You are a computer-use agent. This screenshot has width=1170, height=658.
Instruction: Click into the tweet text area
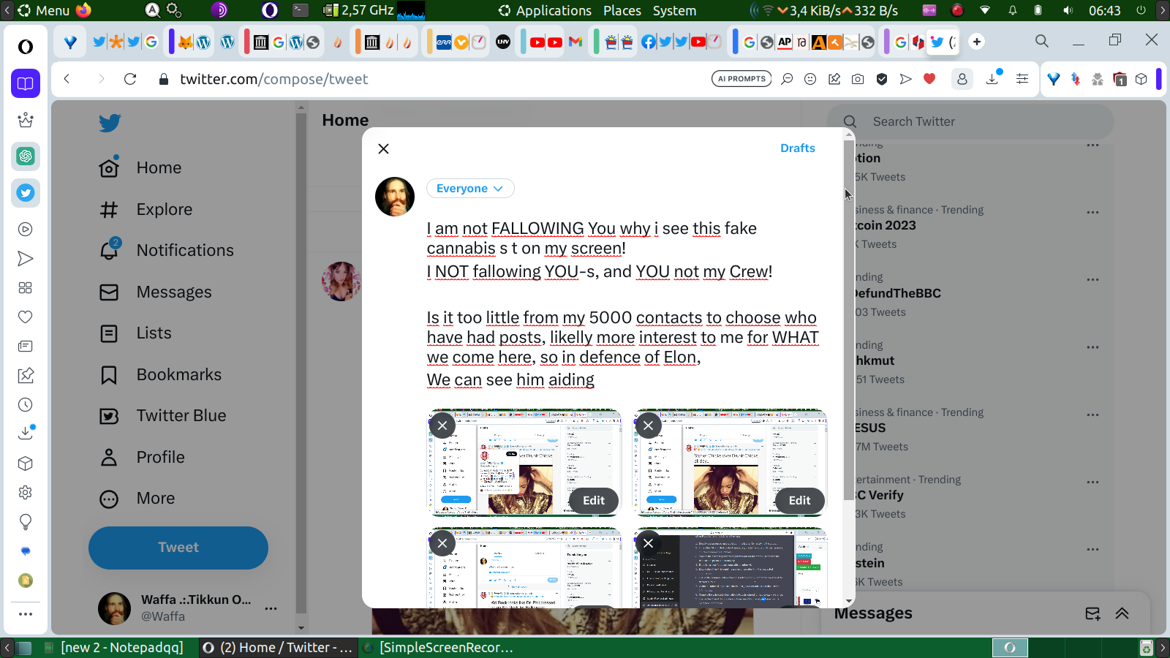(x=623, y=304)
